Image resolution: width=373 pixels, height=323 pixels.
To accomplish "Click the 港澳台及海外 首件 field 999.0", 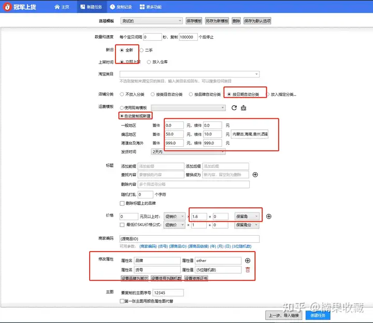I will [174, 143].
